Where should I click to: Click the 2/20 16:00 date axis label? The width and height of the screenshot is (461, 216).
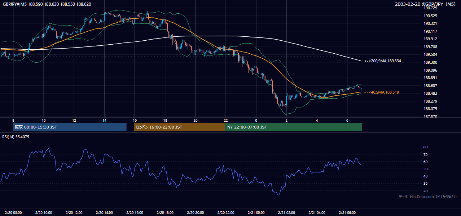(135, 212)
